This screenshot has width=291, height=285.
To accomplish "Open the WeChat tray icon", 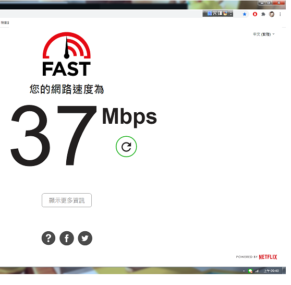I will pos(250,271).
